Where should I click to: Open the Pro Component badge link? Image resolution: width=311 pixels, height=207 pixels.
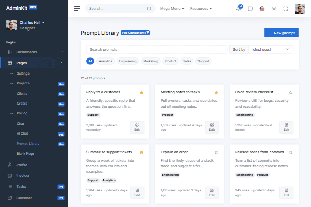135,33
